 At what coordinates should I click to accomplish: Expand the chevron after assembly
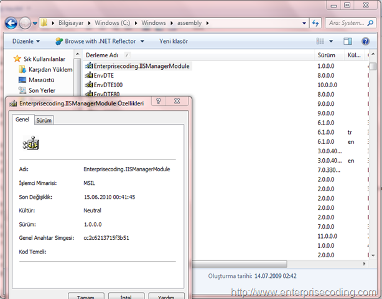pyautogui.click(x=208, y=23)
